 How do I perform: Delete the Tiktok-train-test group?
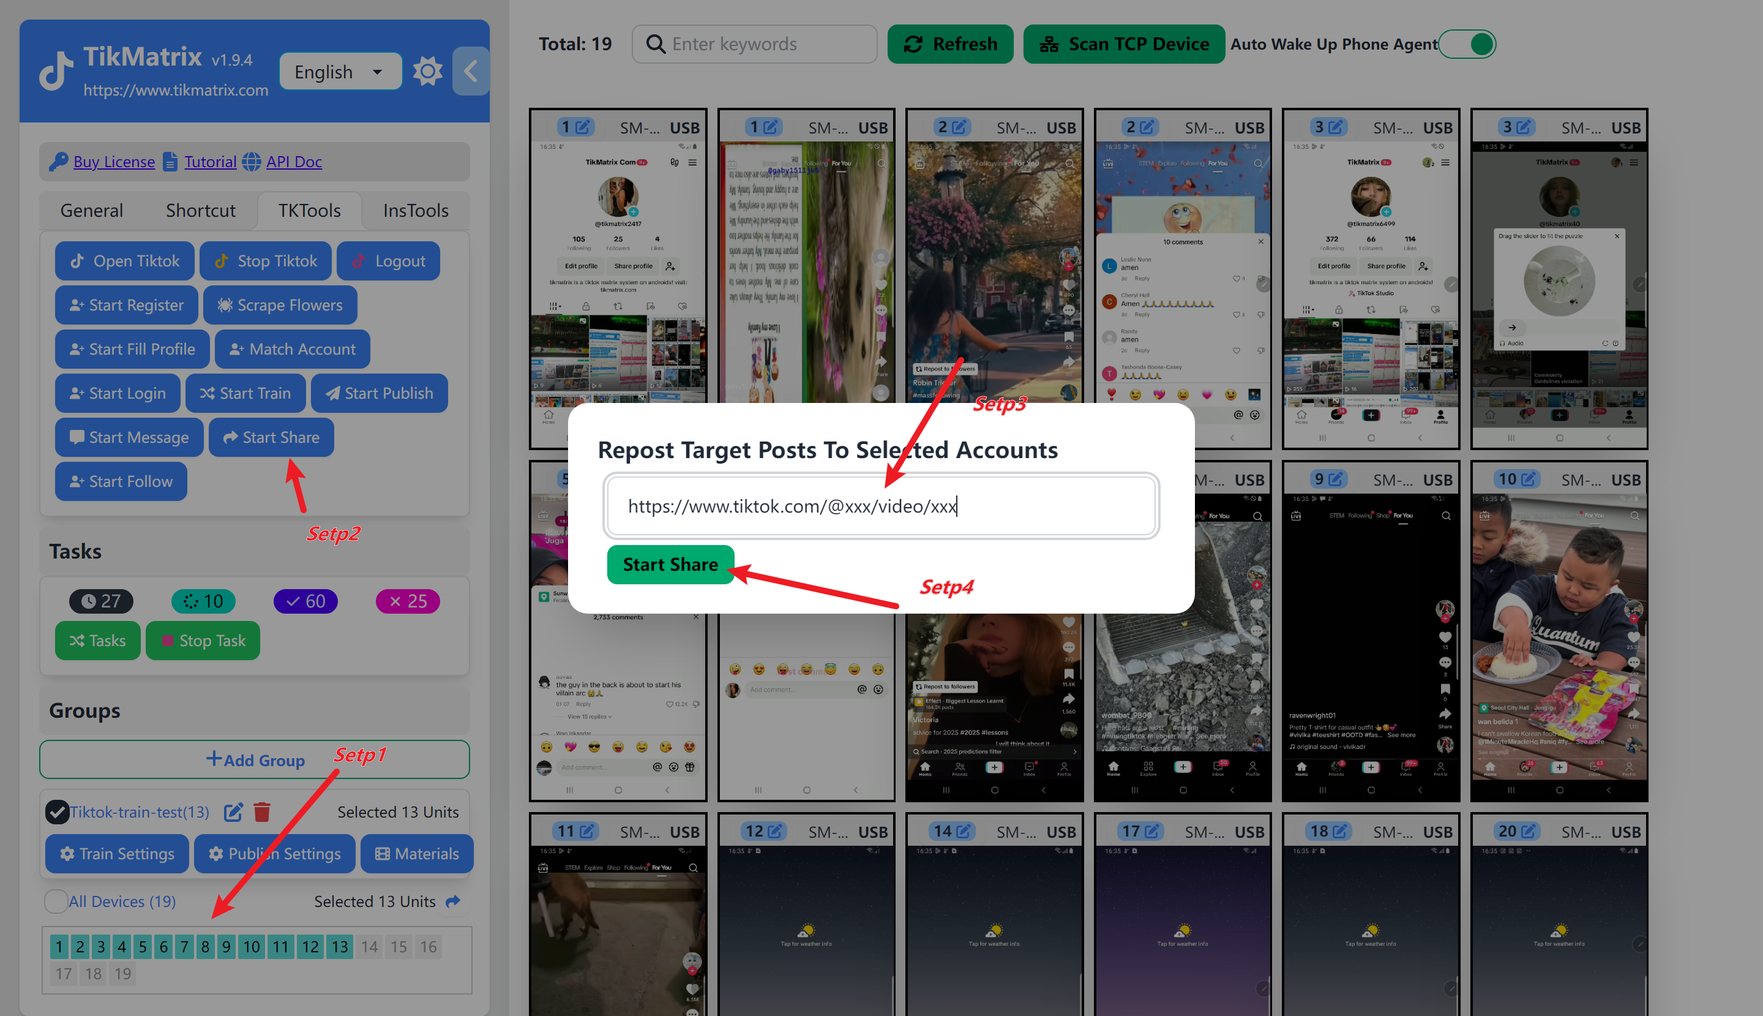[262, 811]
